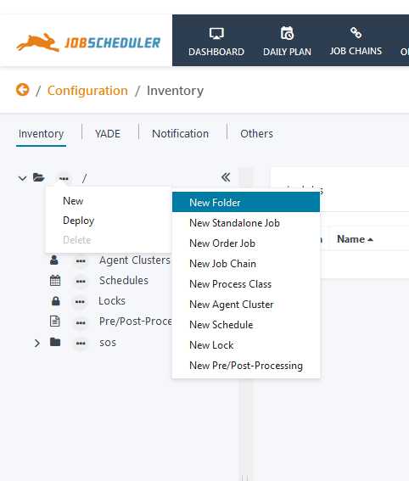
Task: Collapse the root folder chevron
Action: coord(22,178)
